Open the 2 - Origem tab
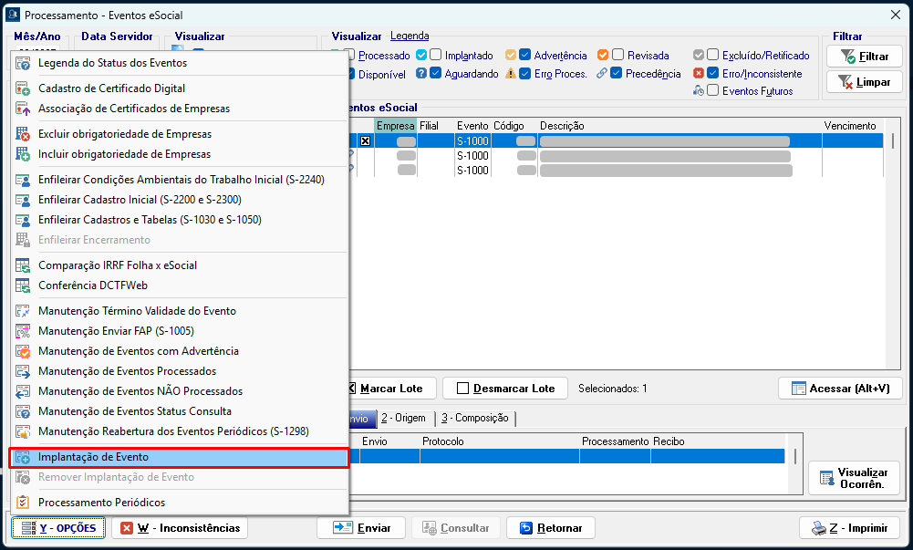The image size is (913, 550). click(x=403, y=418)
